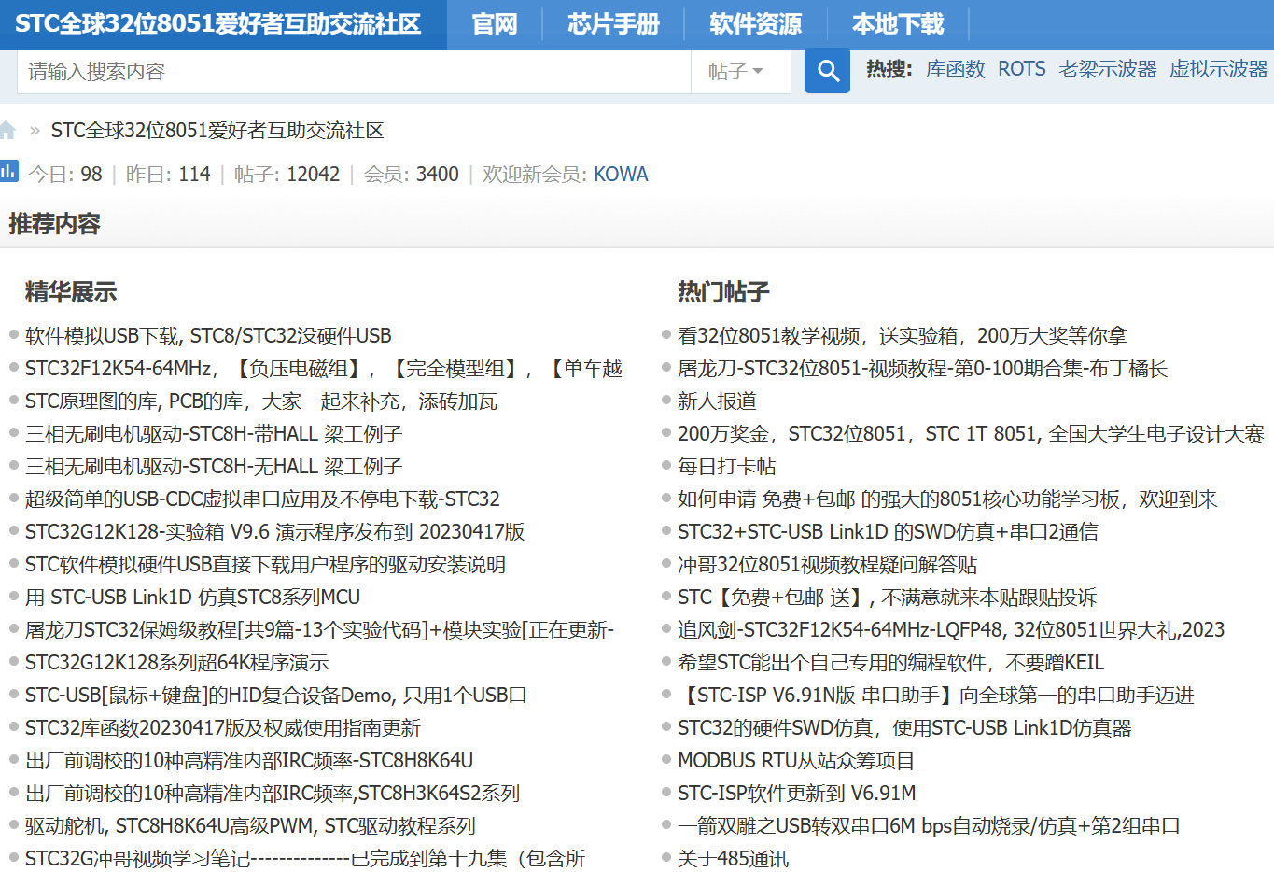Open post 超级简单的USB-CDC虚拟串口应用
The image size is (1274, 872).
pos(262,499)
